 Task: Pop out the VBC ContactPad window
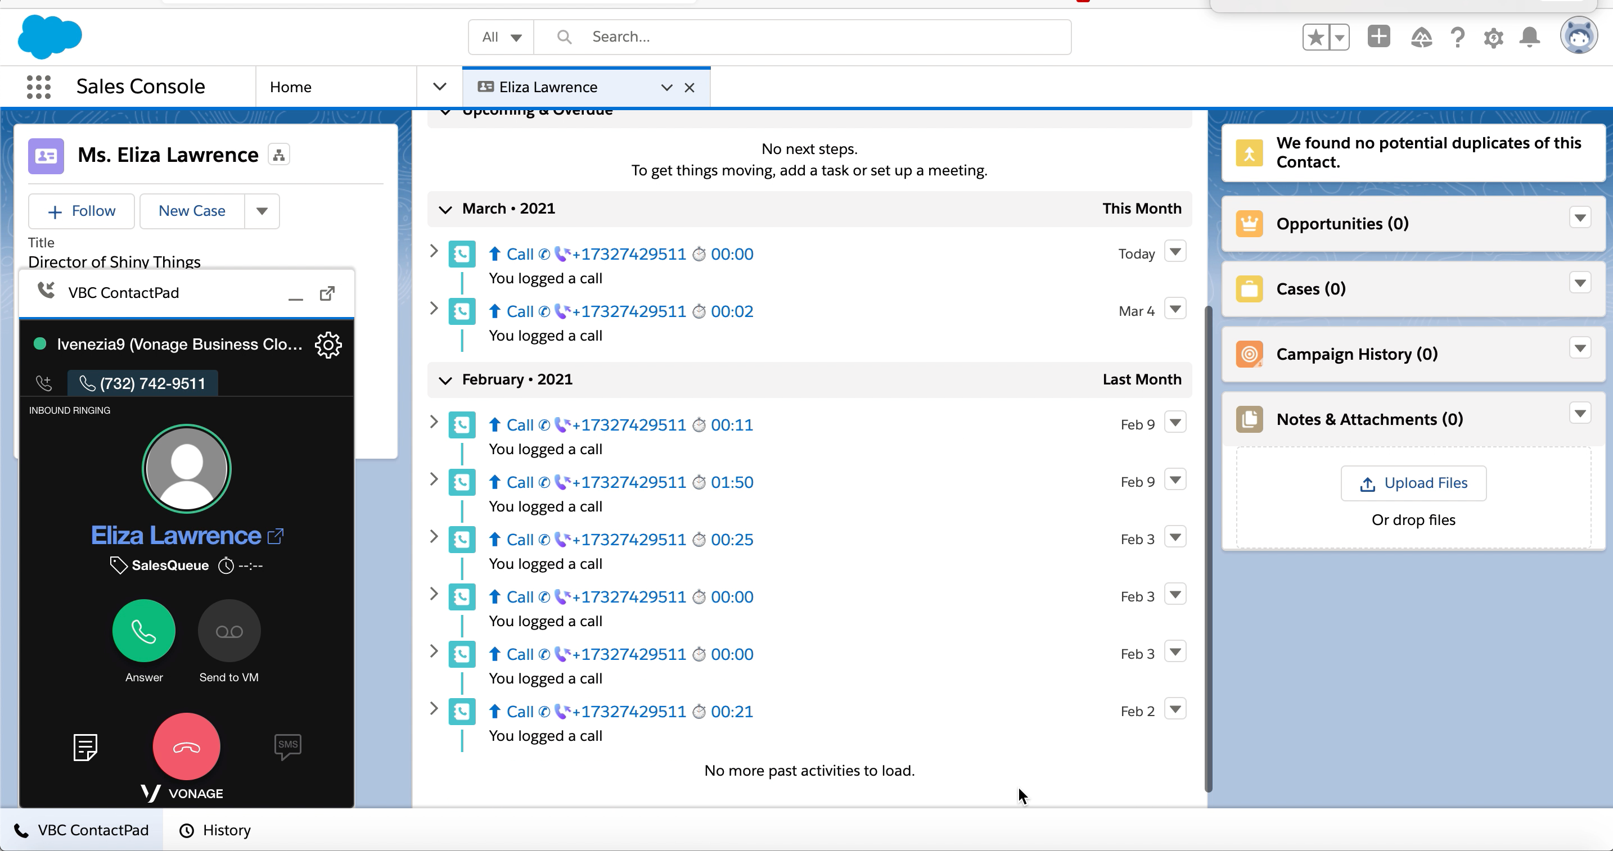[x=327, y=293]
